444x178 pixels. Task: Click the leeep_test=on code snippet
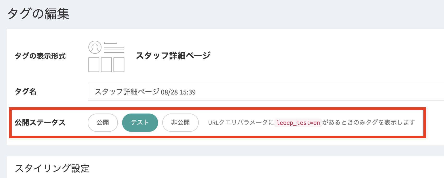tap(298, 123)
